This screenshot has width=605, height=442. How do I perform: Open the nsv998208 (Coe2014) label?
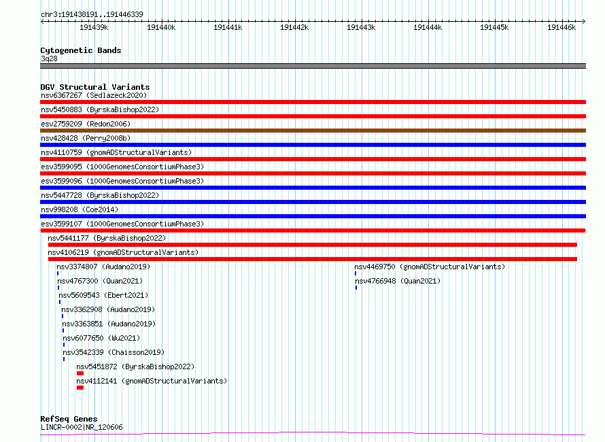(80, 209)
